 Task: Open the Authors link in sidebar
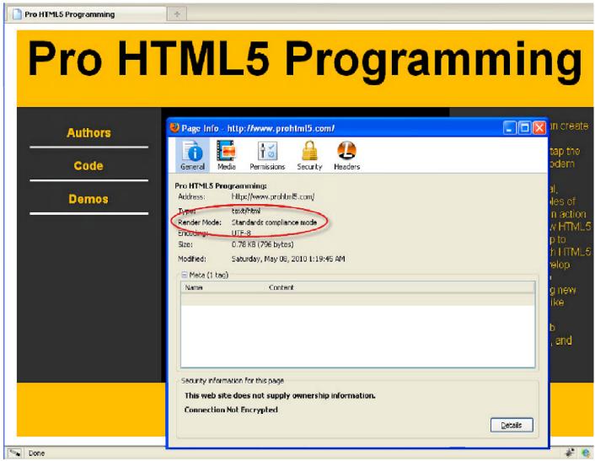[88, 133]
